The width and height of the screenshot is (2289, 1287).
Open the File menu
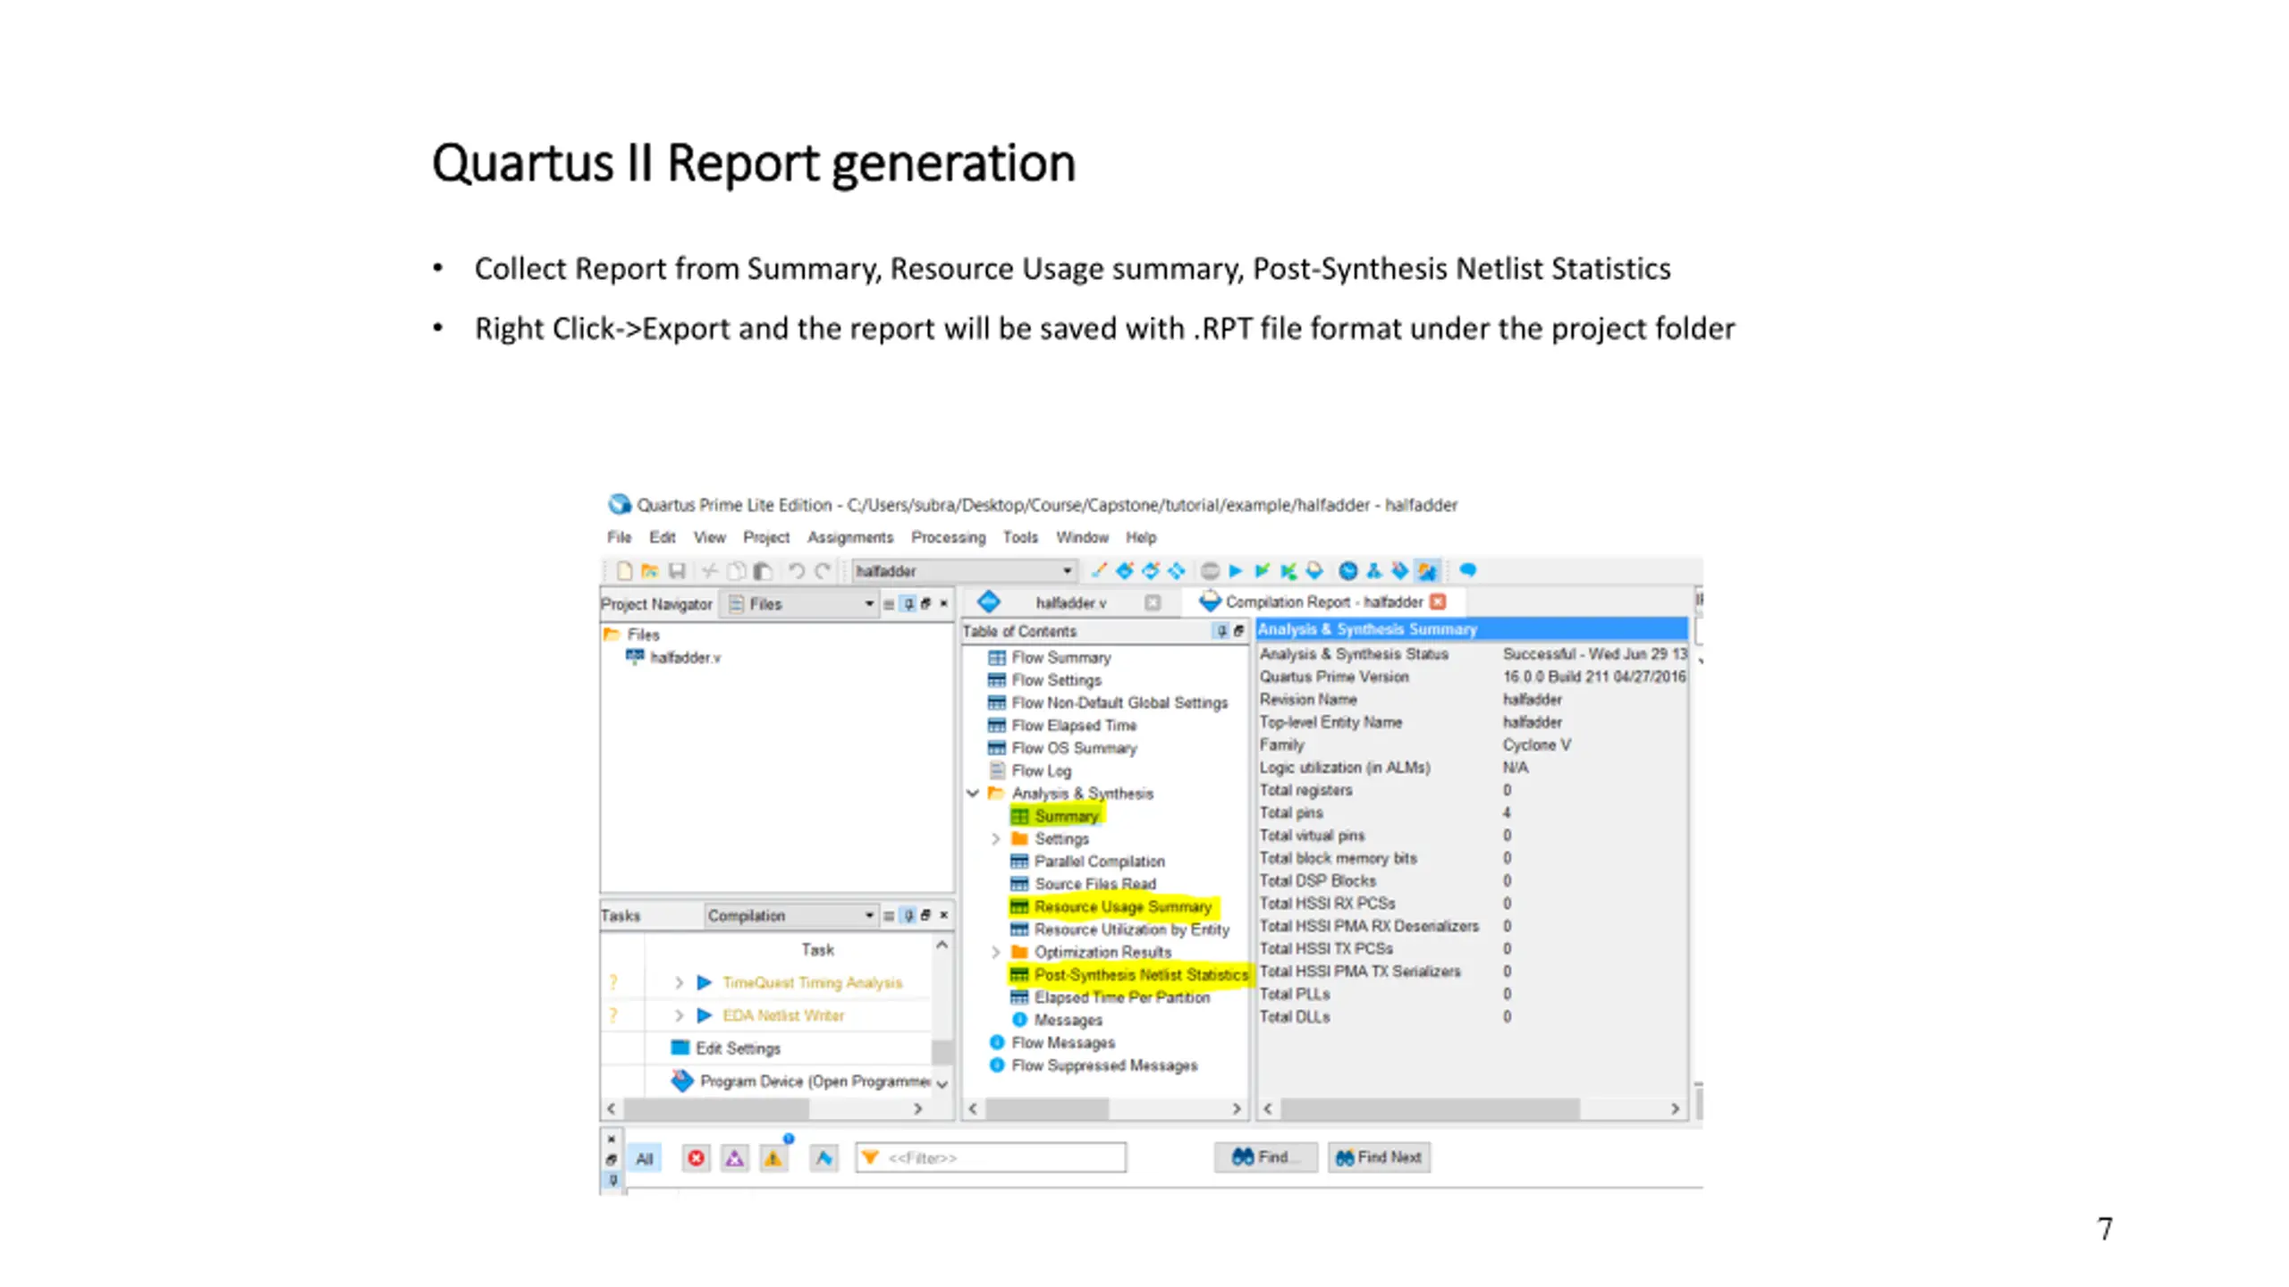tap(619, 537)
